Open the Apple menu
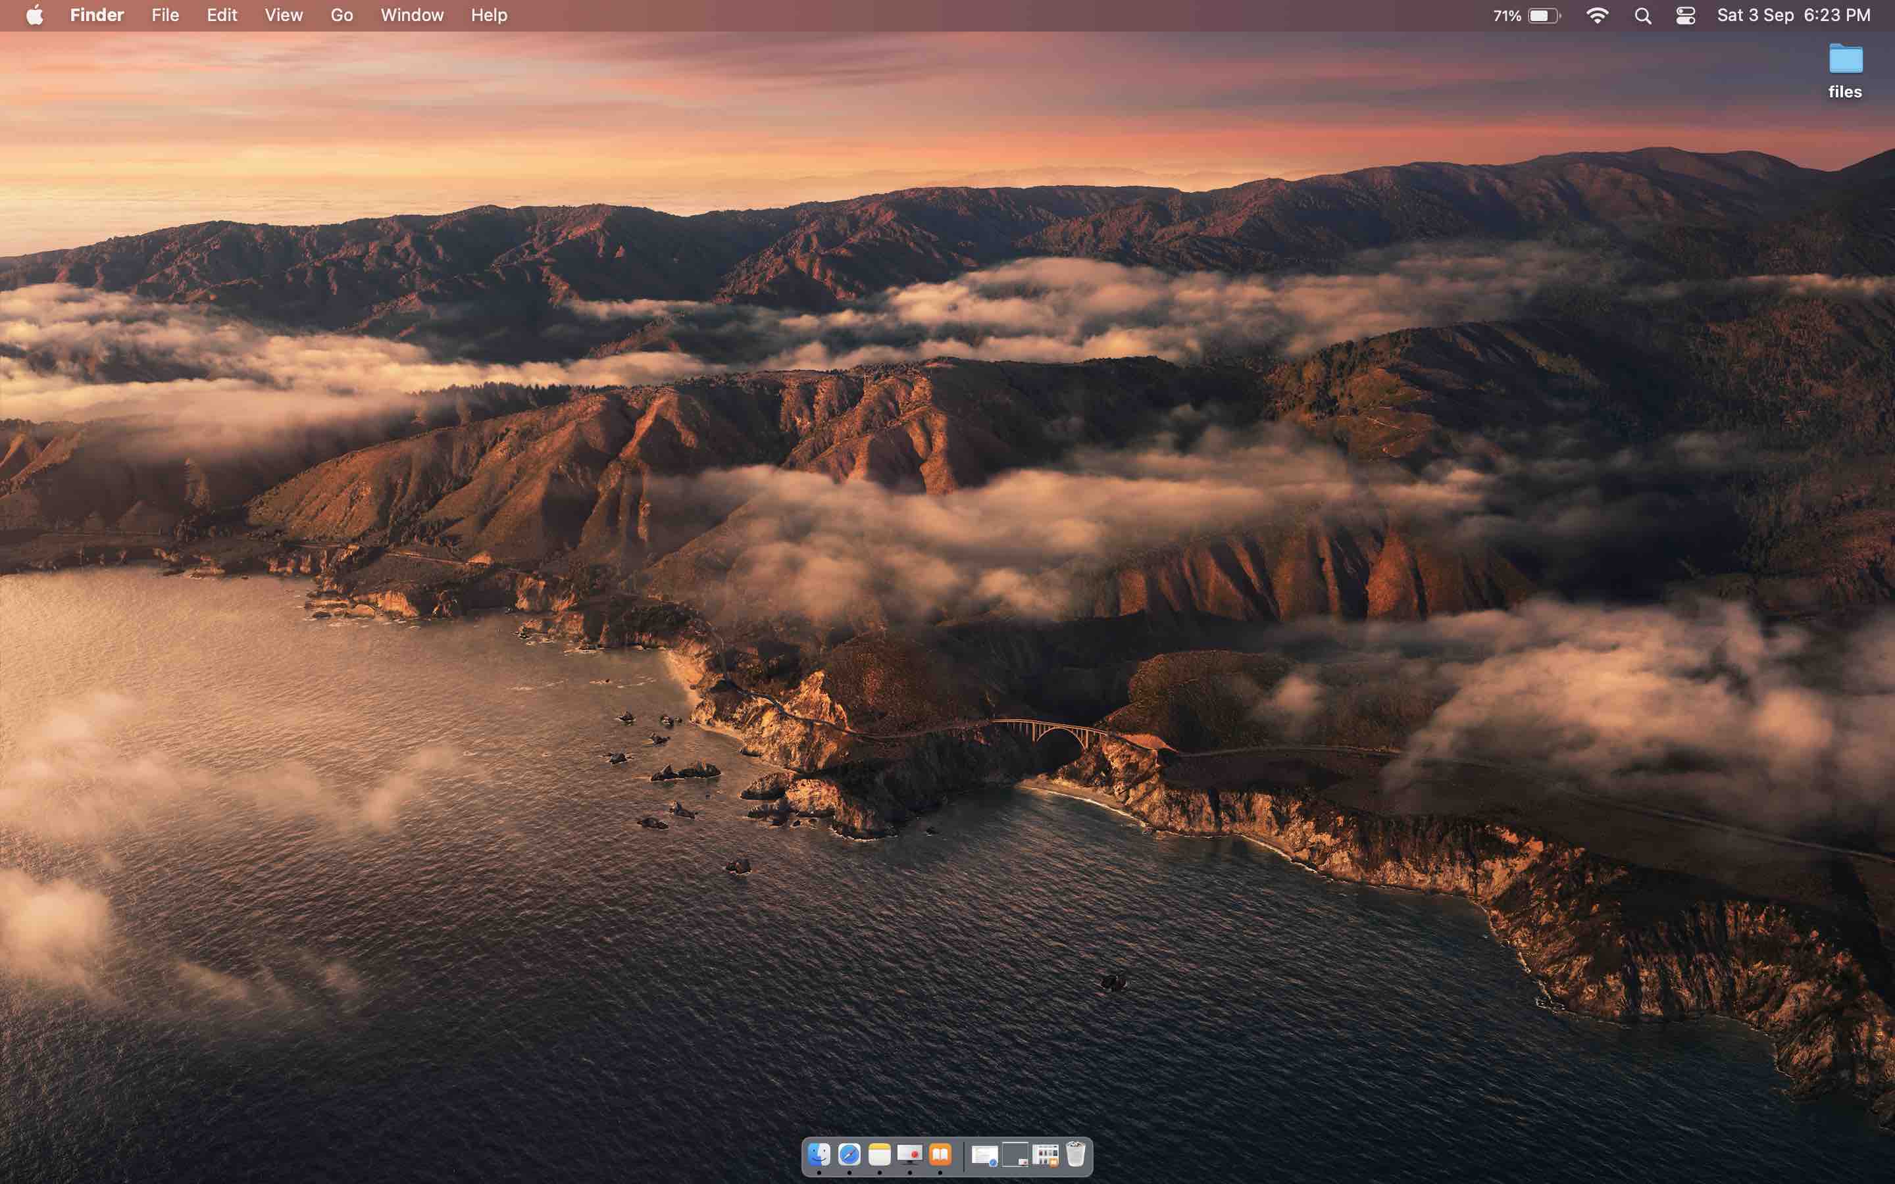 [x=34, y=16]
